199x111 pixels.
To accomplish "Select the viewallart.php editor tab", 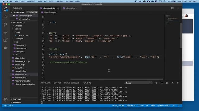I will (x=49, y=8).
